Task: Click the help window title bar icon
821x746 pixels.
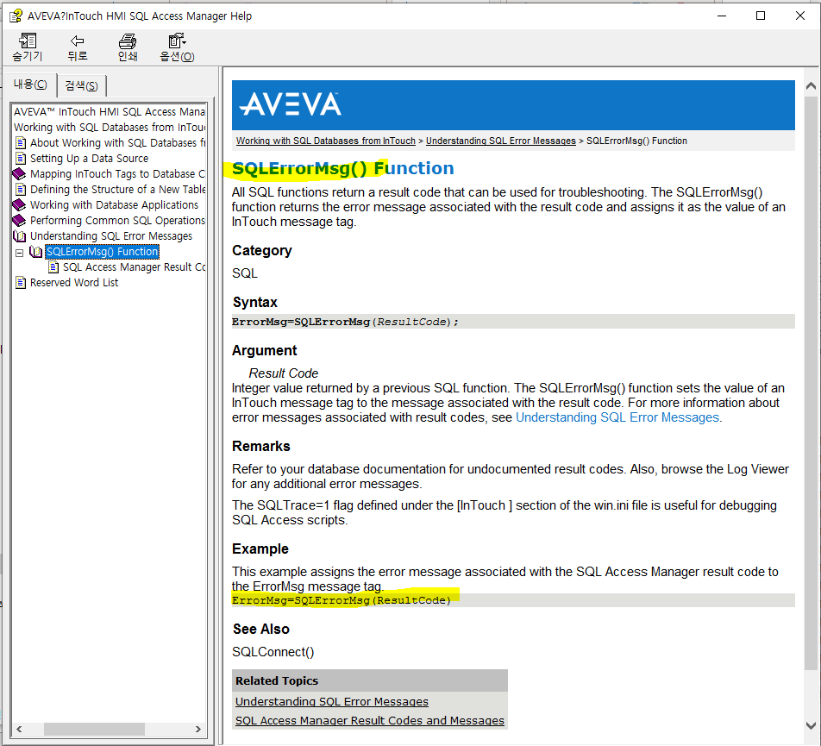Action: coord(16,16)
